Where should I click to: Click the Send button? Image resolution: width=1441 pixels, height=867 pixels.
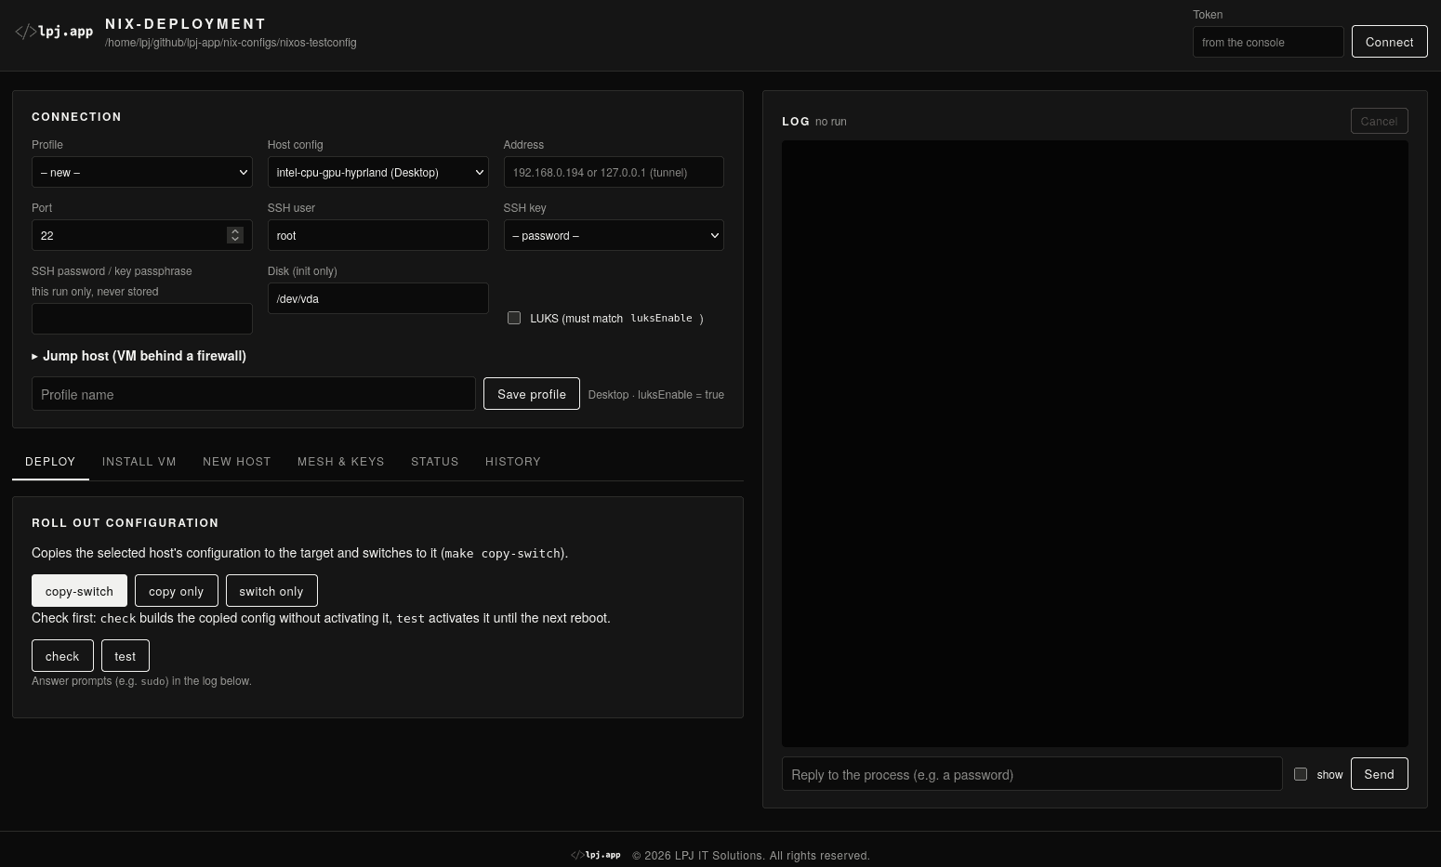tap(1380, 774)
